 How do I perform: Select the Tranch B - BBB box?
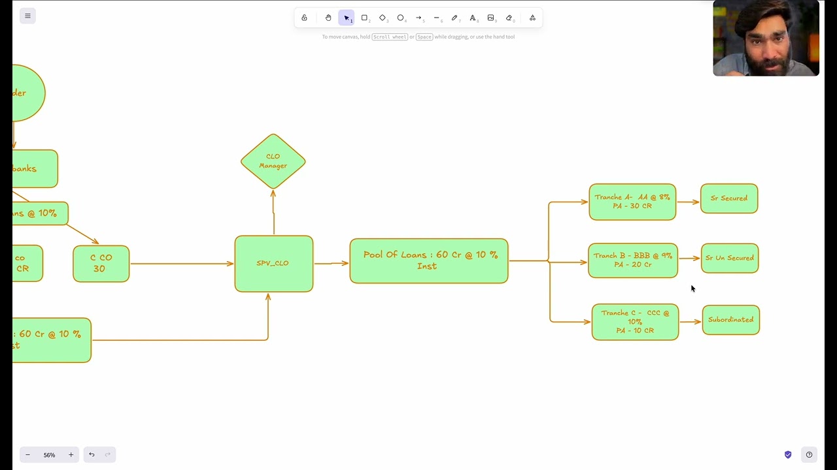[x=633, y=260]
